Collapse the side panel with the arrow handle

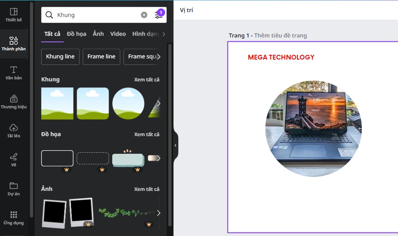pos(176,145)
